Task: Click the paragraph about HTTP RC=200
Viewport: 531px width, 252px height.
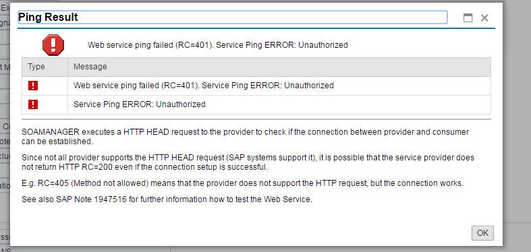Action: [248, 162]
